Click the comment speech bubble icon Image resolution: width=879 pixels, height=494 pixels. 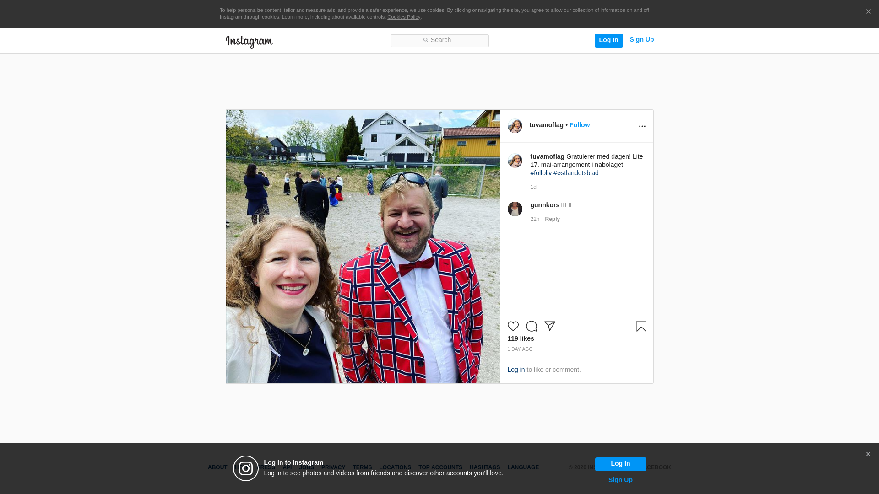pos(531,326)
